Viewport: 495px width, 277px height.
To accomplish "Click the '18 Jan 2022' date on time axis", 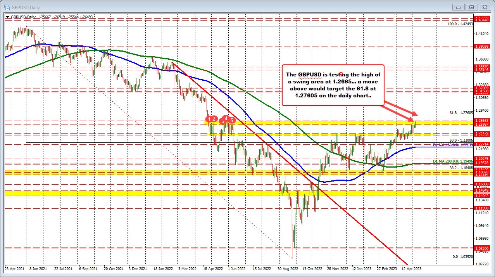I will [x=164, y=268].
